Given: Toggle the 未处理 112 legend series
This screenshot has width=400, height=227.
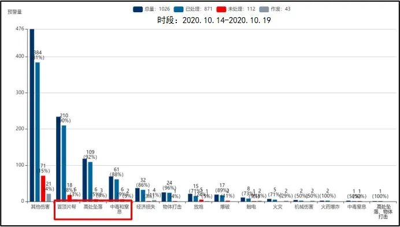Looking at the screenshot, I should [x=236, y=9].
